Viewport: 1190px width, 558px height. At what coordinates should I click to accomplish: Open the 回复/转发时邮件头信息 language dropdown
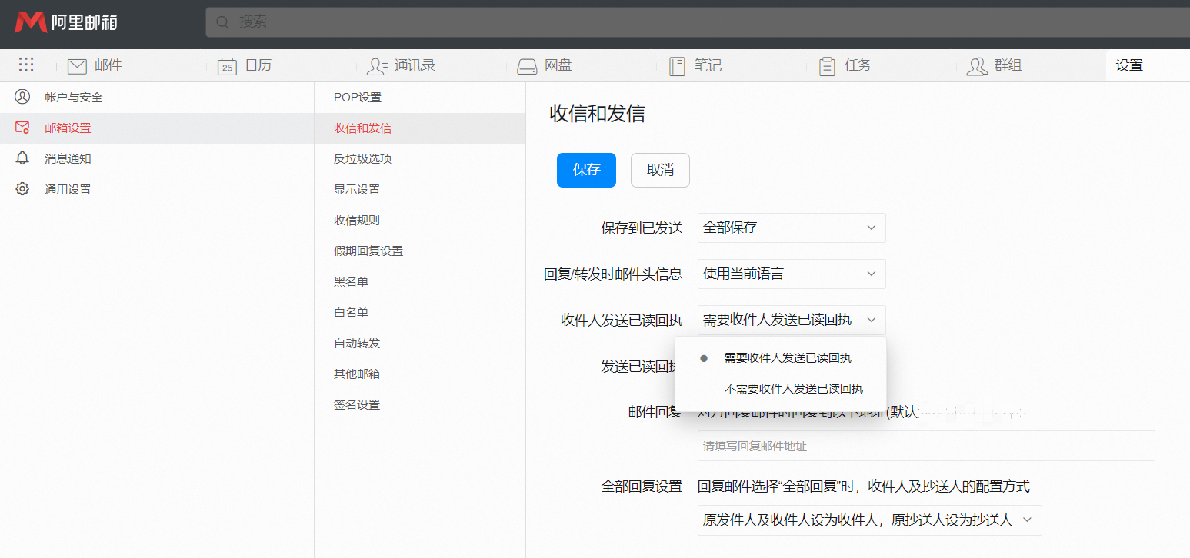pos(792,274)
